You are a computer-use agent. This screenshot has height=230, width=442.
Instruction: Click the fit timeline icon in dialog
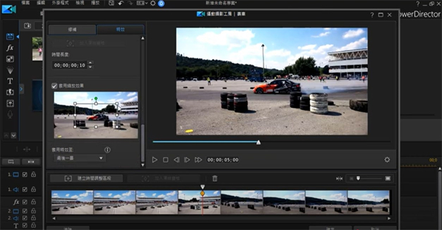pyautogui.click(x=339, y=178)
